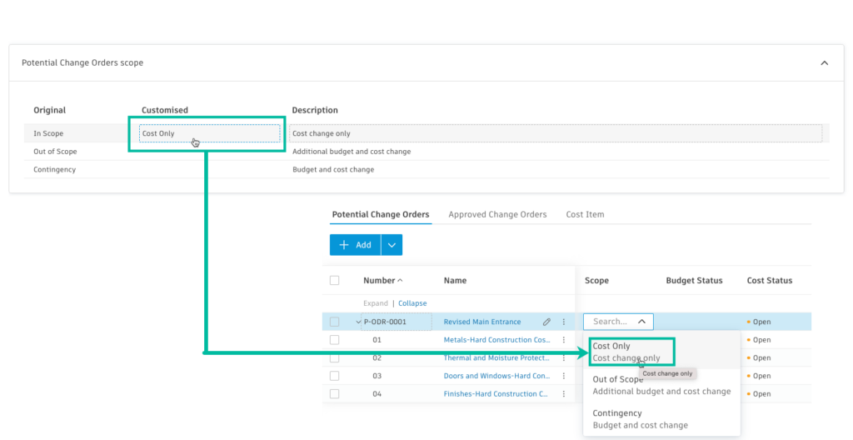Image resolution: width=853 pixels, height=440 pixels.
Task: Click the Add button
Action: 355,245
